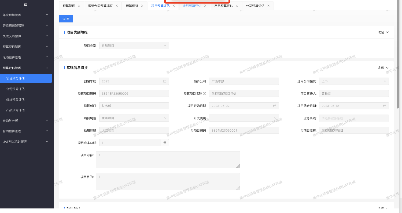402x213 pixels.
Task: Click the 预算公司 field
Action: [244, 81]
